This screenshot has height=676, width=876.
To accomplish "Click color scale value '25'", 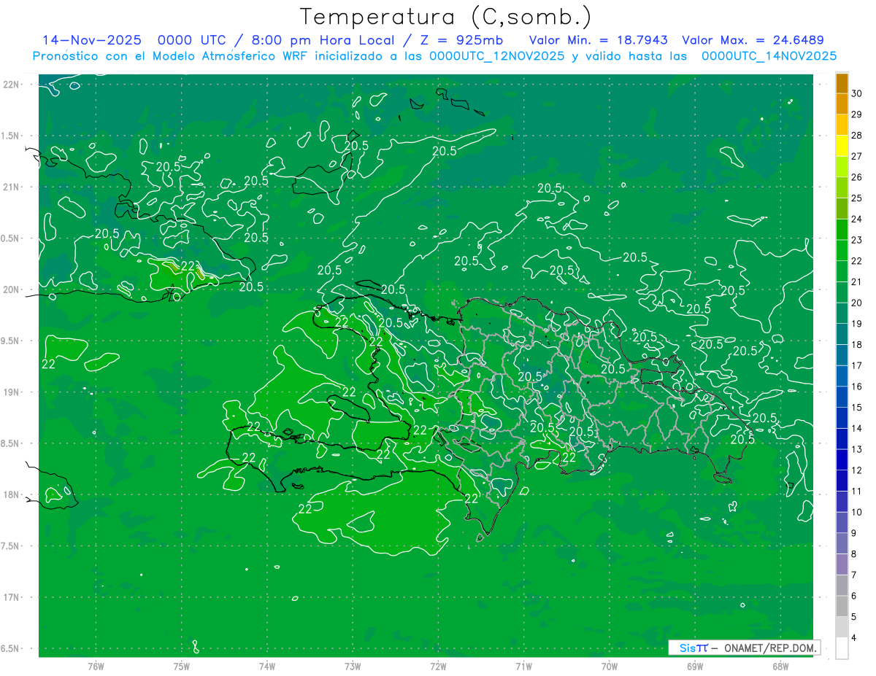I will pos(856,198).
